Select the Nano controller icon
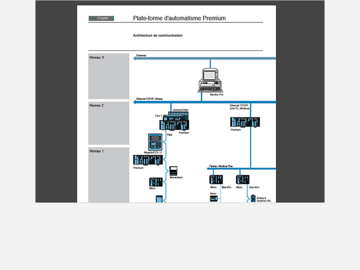360x270 pixels. pos(214,198)
